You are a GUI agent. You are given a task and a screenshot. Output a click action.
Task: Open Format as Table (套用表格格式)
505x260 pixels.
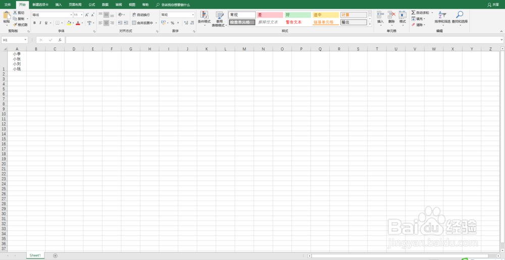coord(220,19)
